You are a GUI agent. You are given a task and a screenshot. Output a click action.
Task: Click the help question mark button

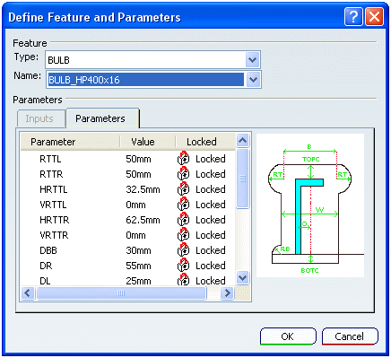pyautogui.click(x=353, y=17)
